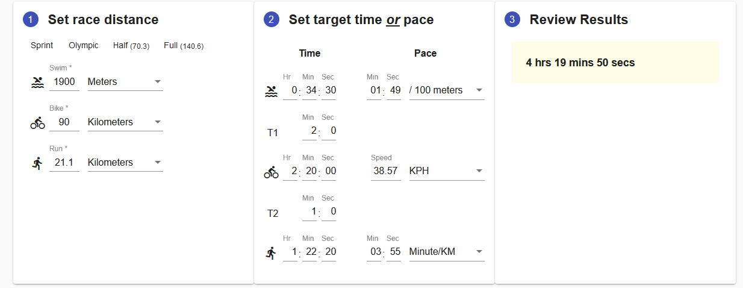Click the run icon in target time section
The image size is (743, 288).
click(x=271, y=252)
